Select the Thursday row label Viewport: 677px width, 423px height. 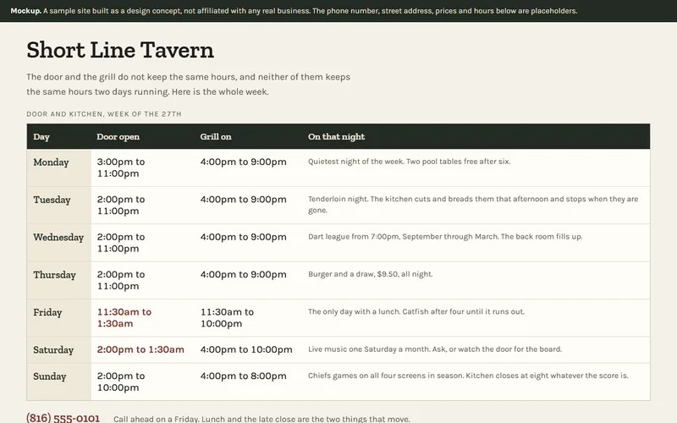point(54,275)
